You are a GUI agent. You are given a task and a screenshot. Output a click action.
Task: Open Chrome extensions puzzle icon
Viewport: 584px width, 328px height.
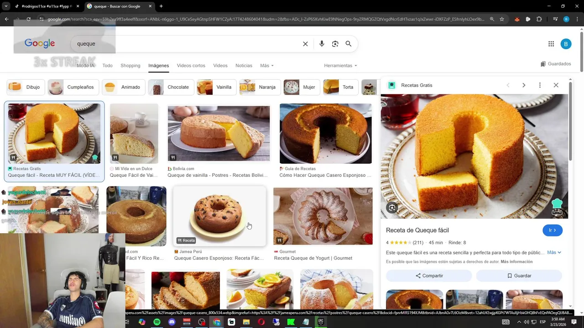[539, 19]
